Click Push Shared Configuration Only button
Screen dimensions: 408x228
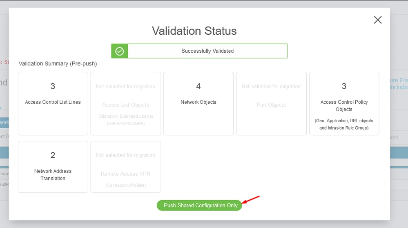point(199,206)
